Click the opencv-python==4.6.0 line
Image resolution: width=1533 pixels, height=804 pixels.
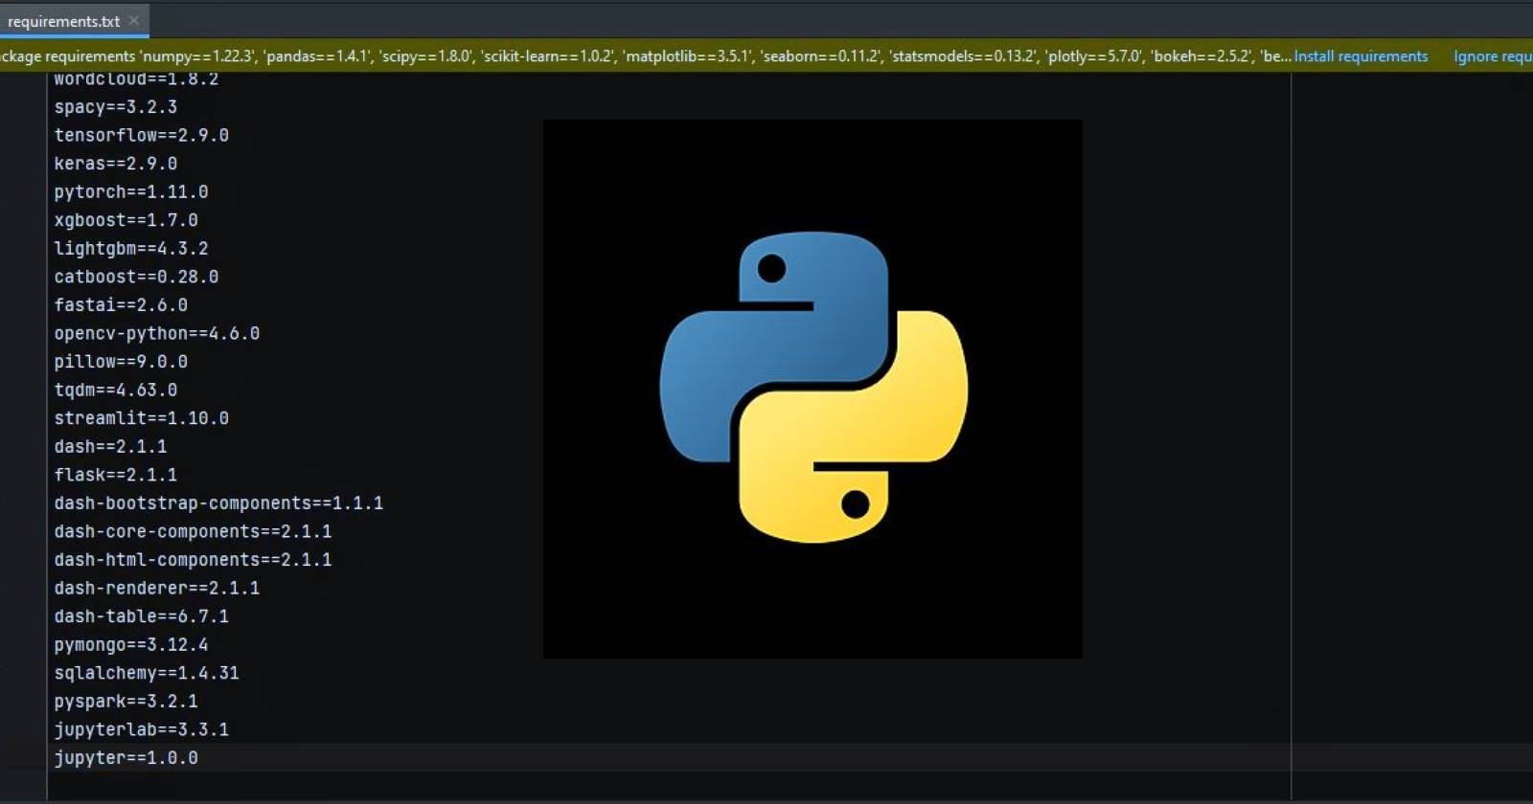click(156, 333)
